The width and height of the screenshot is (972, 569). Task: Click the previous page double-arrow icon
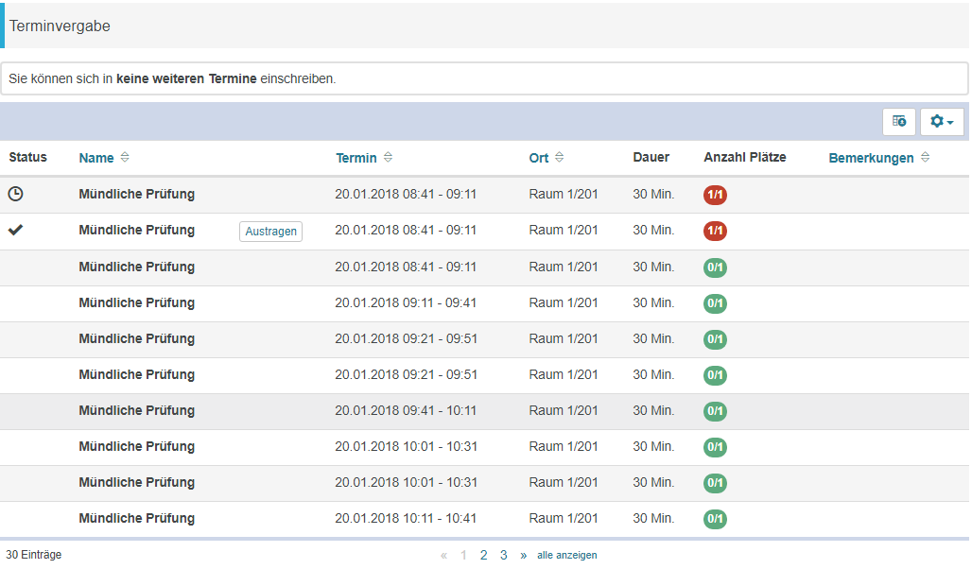click(443, 555)
